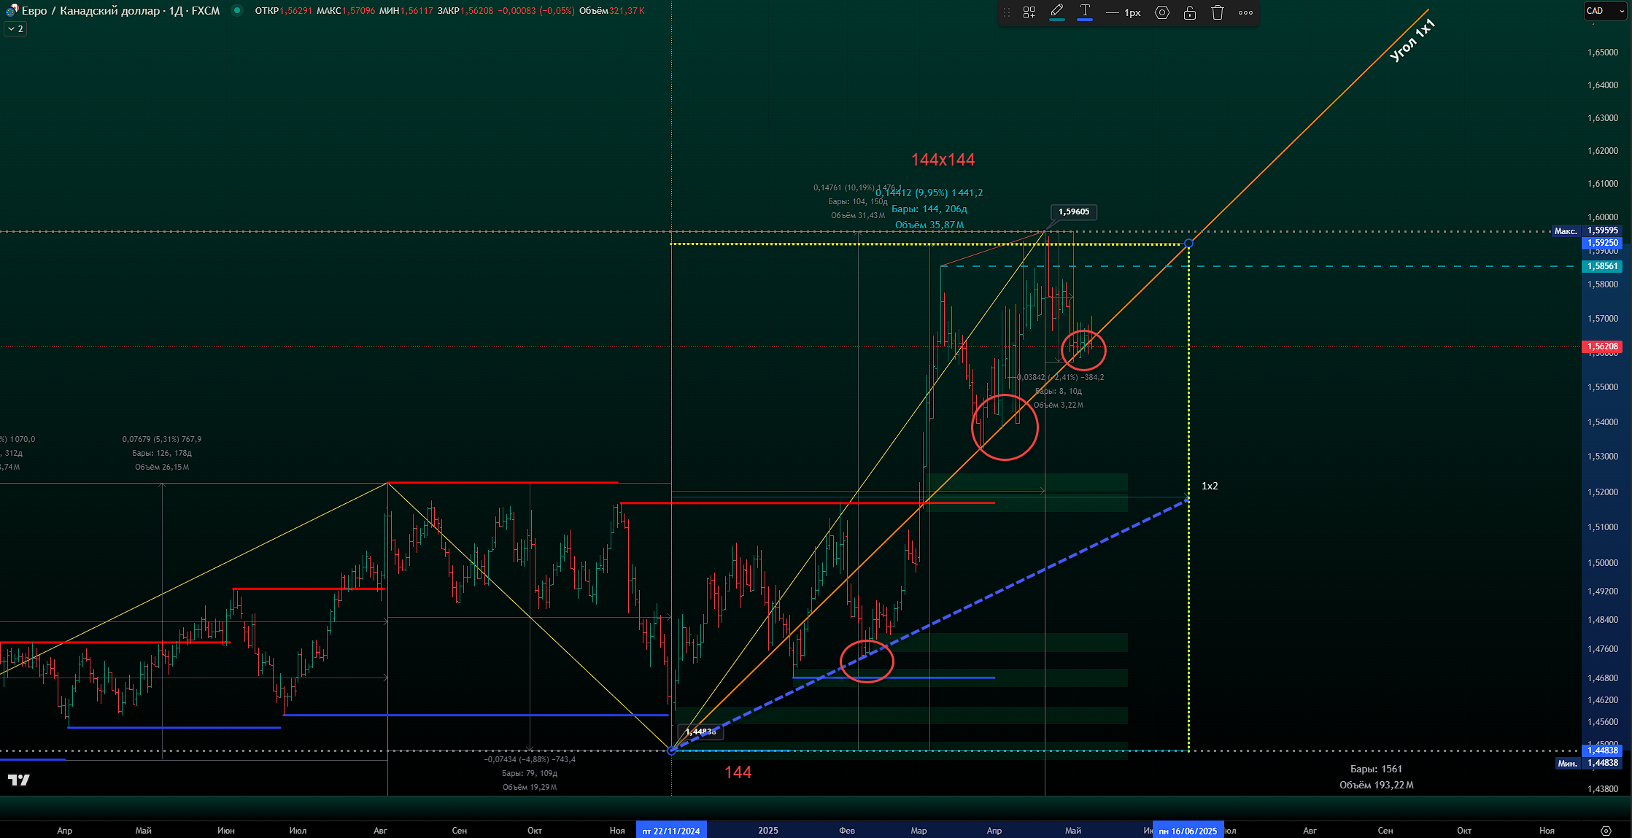The height and width of the screenshot is (838, 1632).
Task: Click the Бары: 144, 206д measurement text
Action: click(x=929, y=209)
